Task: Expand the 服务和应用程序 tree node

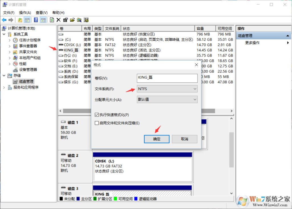Action: coord(4,87)
